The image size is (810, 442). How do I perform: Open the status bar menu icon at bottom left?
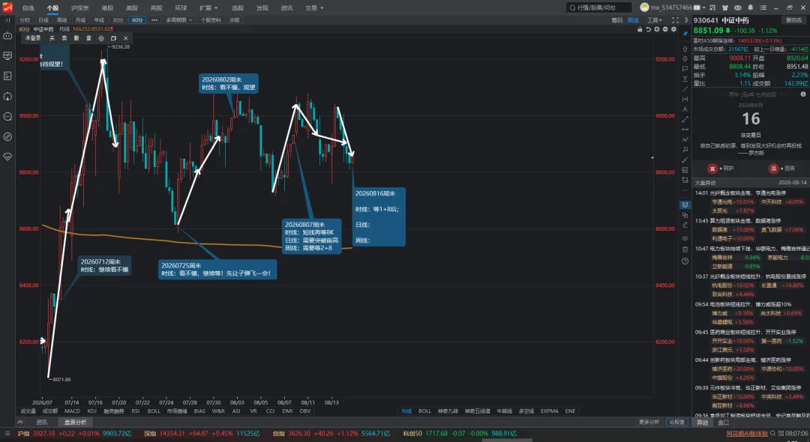[7, 434]
